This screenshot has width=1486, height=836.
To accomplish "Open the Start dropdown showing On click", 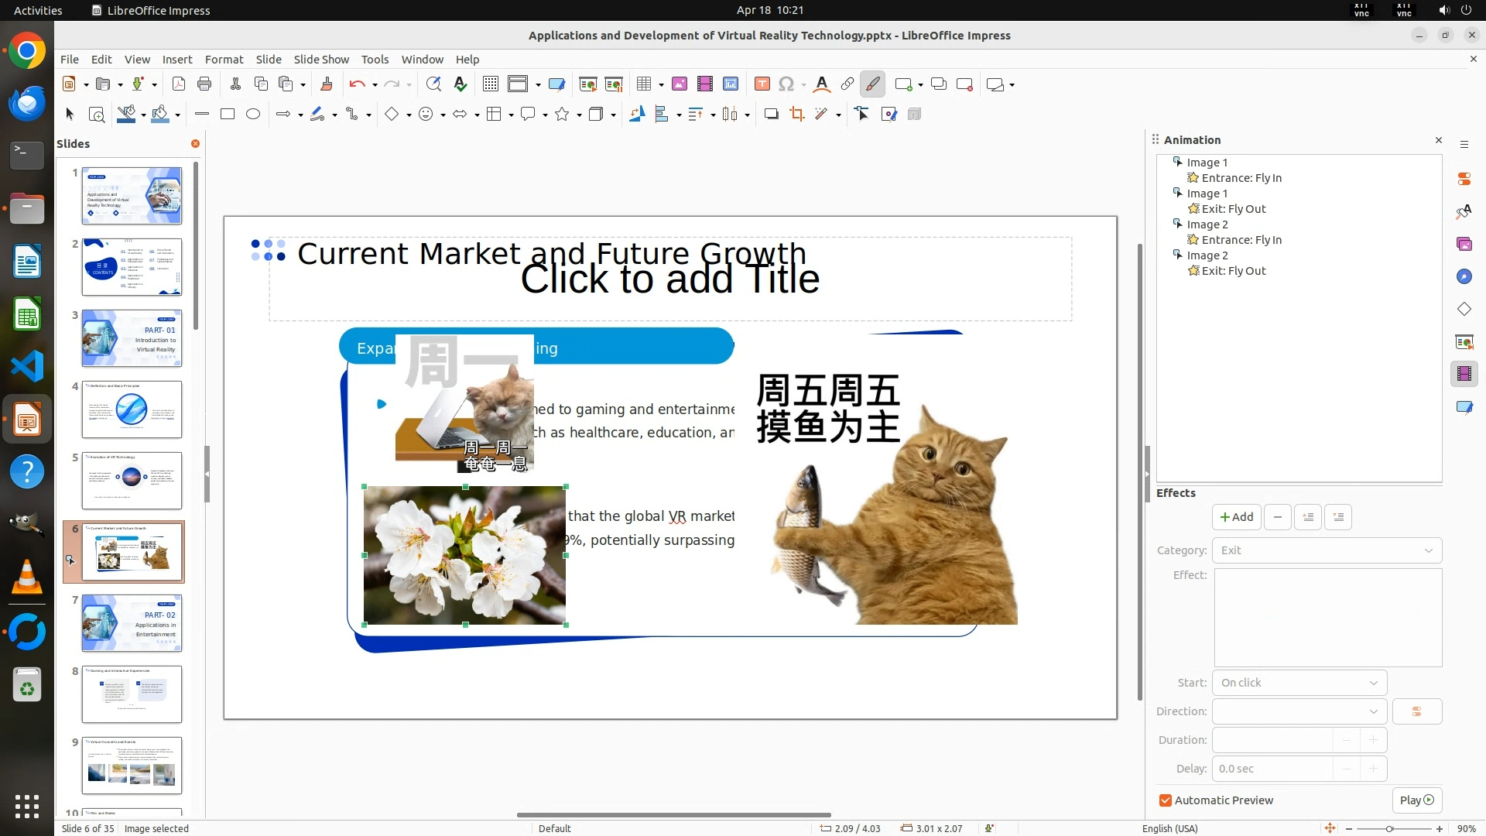I will [x=1299, y=683].
